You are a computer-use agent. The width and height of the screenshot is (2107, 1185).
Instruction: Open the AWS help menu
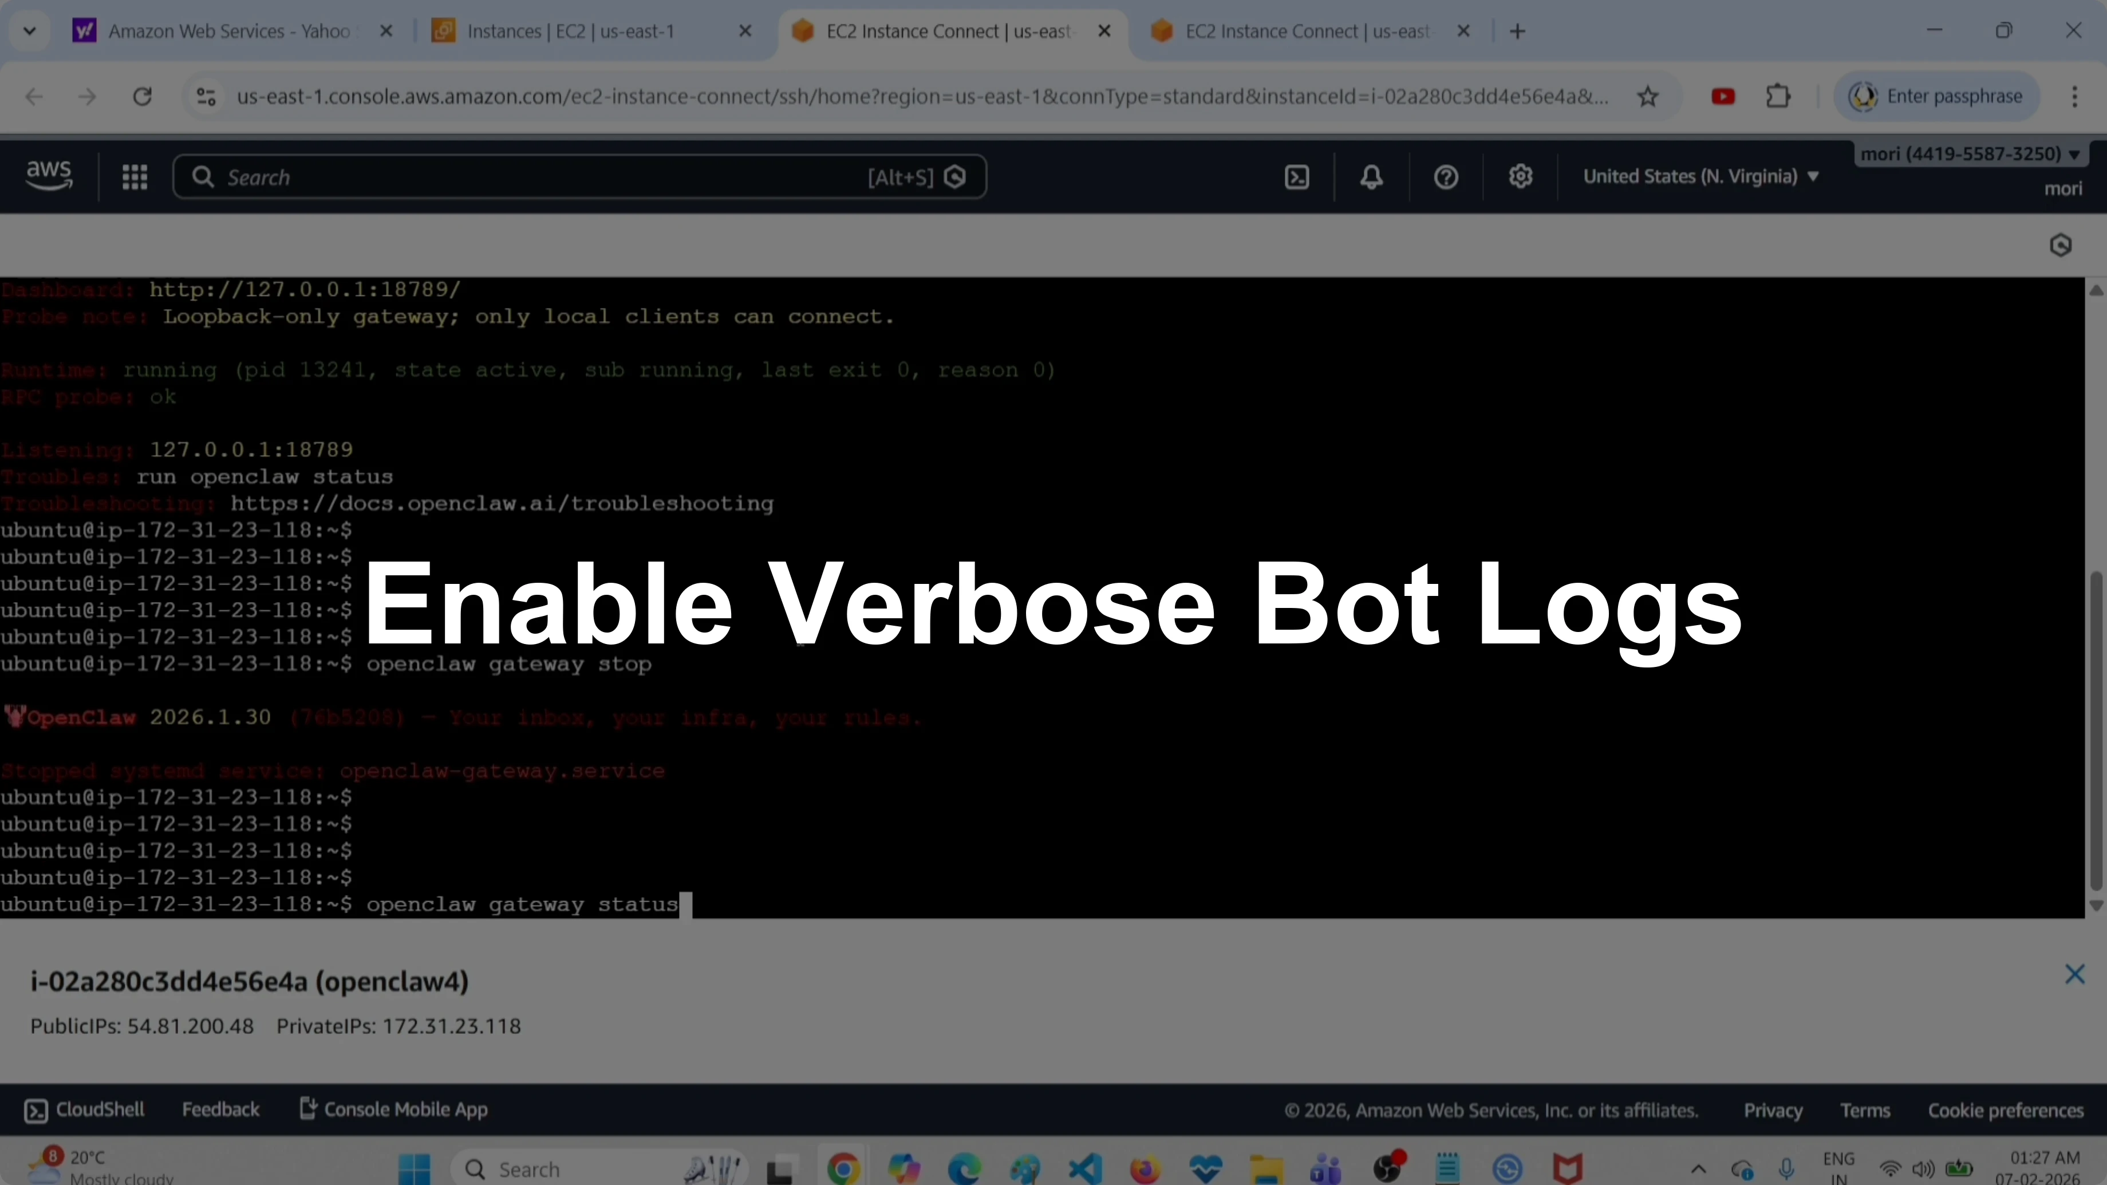point(1445,177)
